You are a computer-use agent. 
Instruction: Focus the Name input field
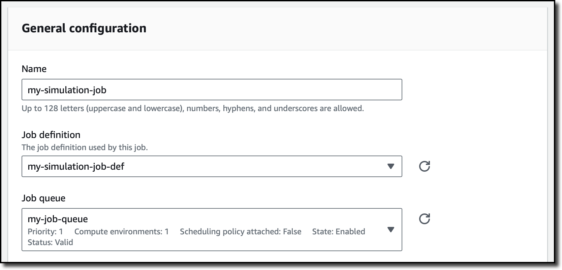click(236, 90)
